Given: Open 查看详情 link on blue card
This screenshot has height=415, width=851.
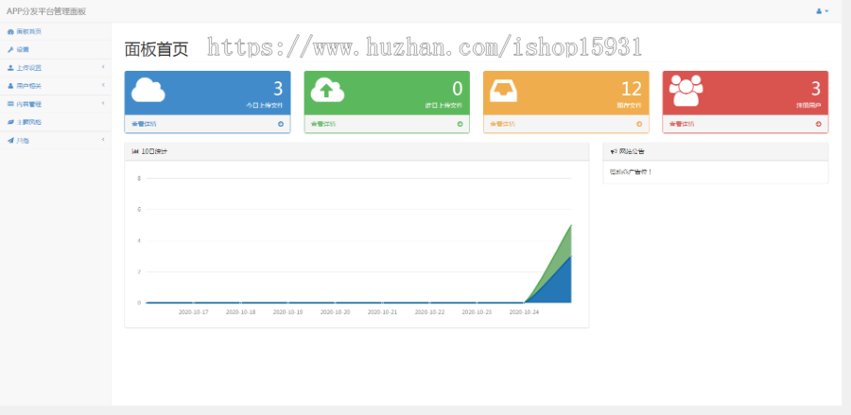Looking at the screenshot, I should (x=144, y=124).
